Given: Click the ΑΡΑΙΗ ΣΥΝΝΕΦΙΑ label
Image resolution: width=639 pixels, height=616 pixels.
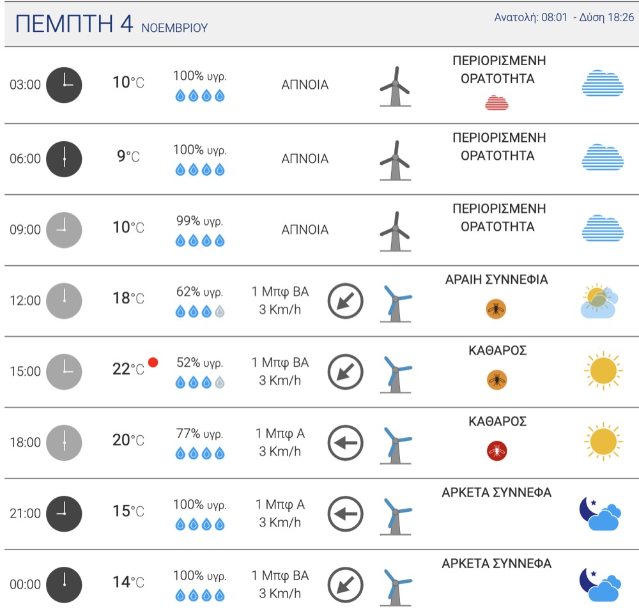Looking at the screenshot, I should [497, 279].
